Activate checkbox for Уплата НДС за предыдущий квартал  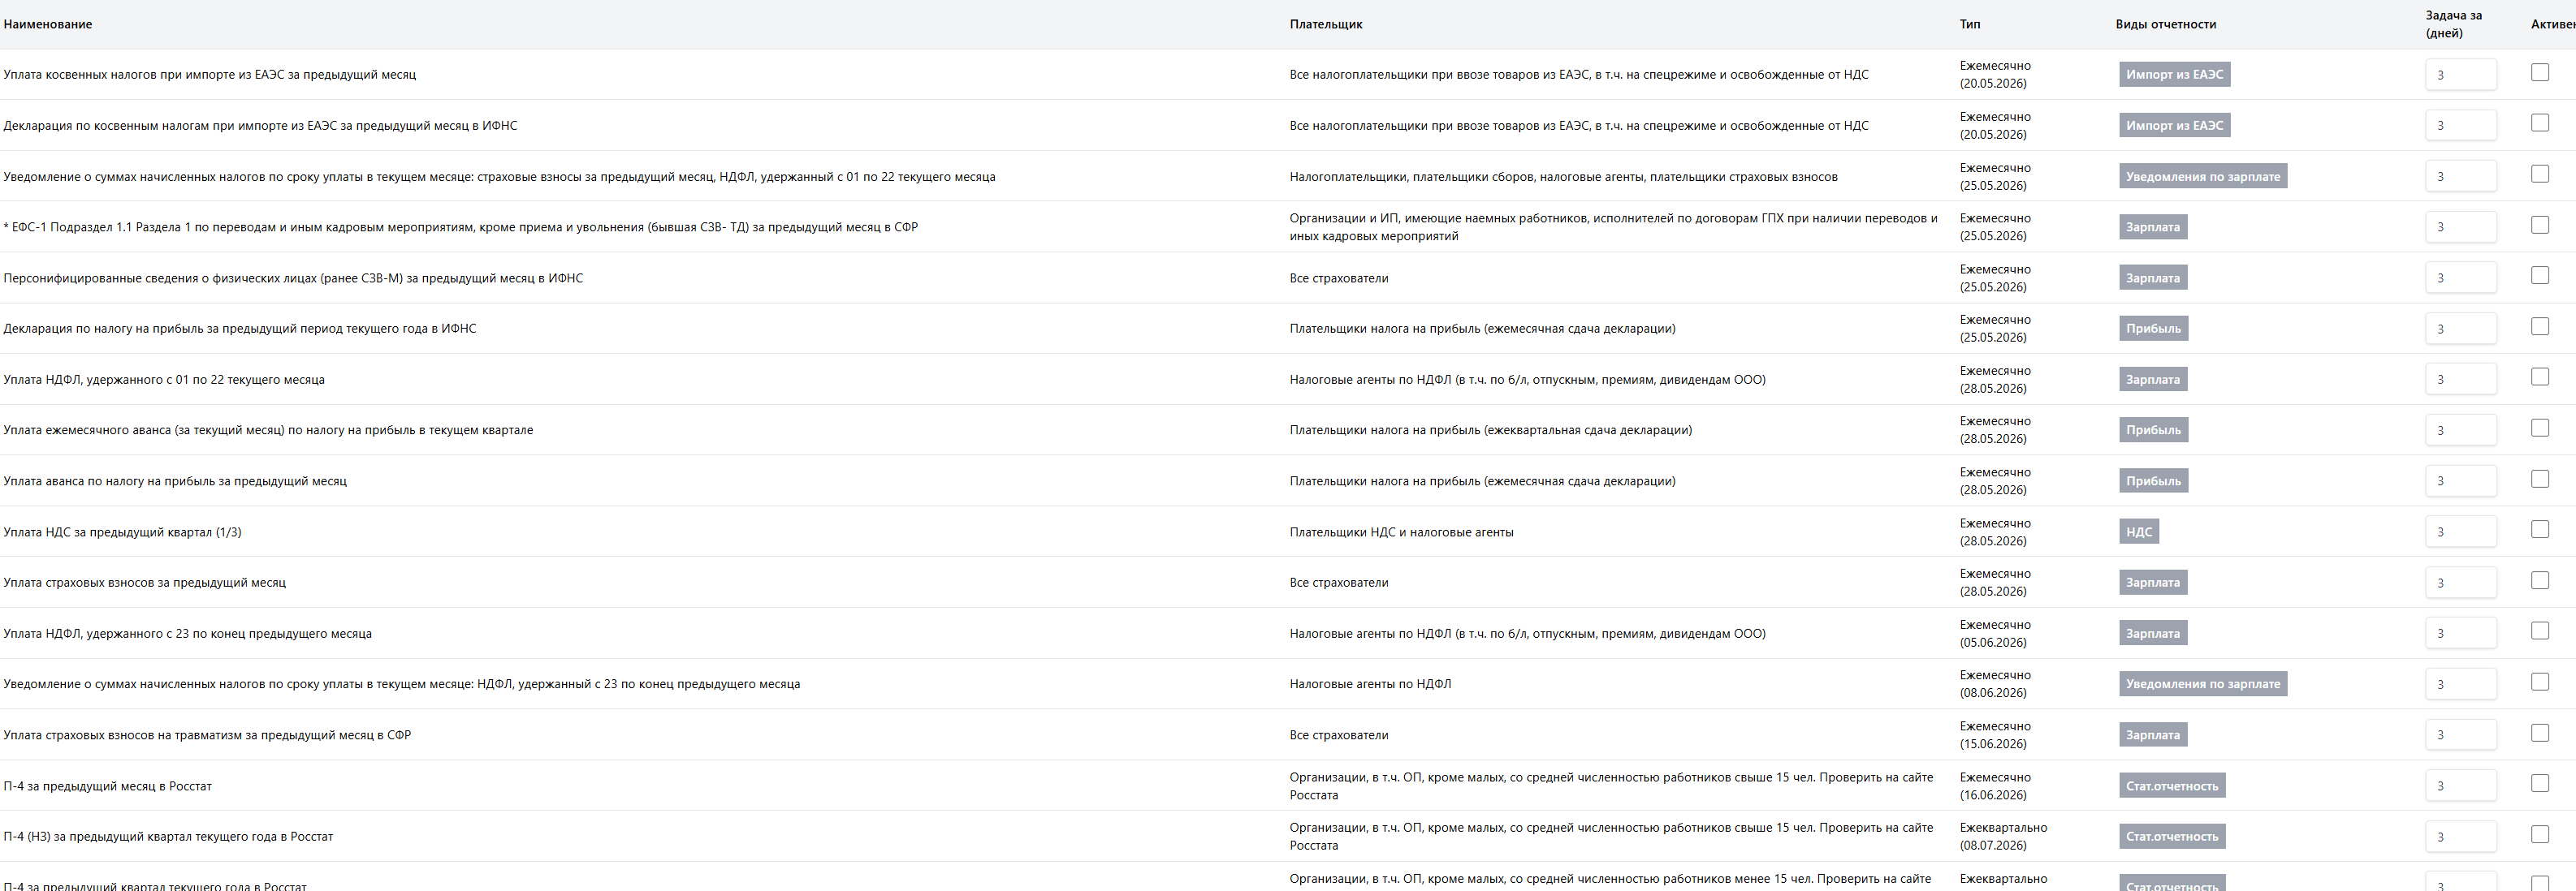pyautogui.click(x=2539, y=529)
